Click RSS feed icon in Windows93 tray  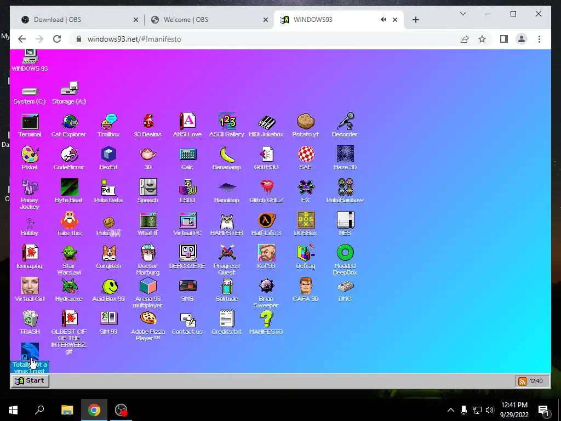tap(522, 382)
